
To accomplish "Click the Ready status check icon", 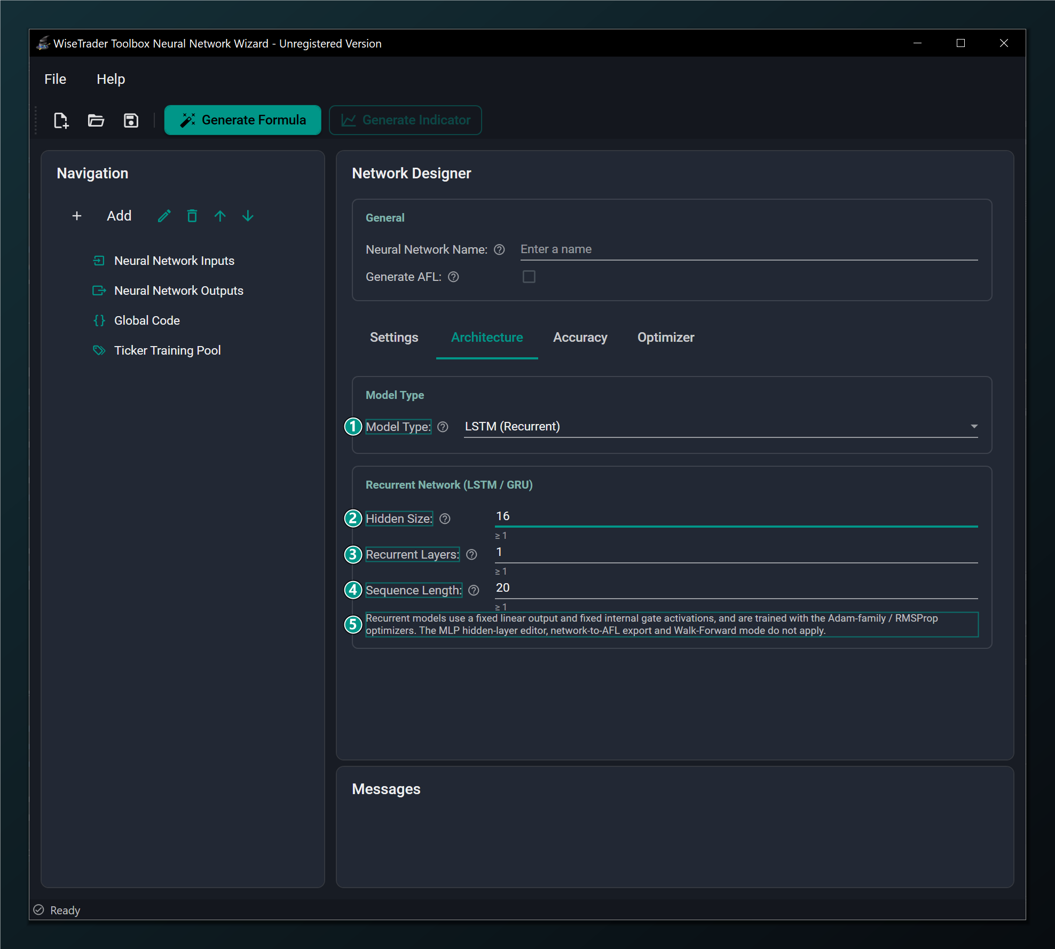I will pyautogui.click(x=38, y=909).
